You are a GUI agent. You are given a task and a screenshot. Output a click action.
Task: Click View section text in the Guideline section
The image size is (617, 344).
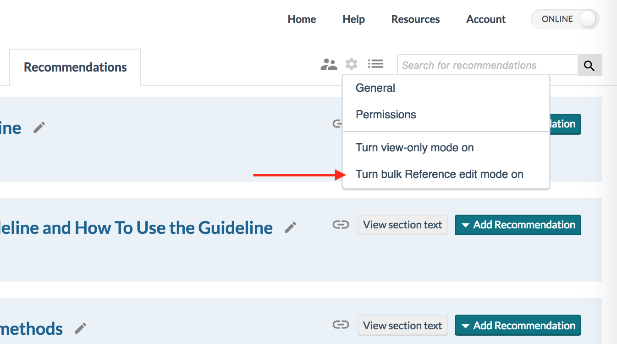point(402,225)
